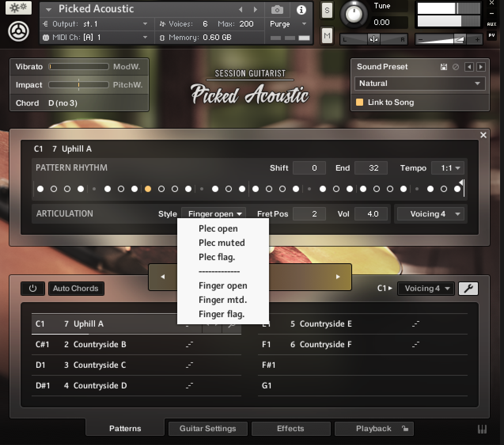This screenshot has height=445, width=504.
Task: Show the instrument info icon
Action: pos(301,10)
